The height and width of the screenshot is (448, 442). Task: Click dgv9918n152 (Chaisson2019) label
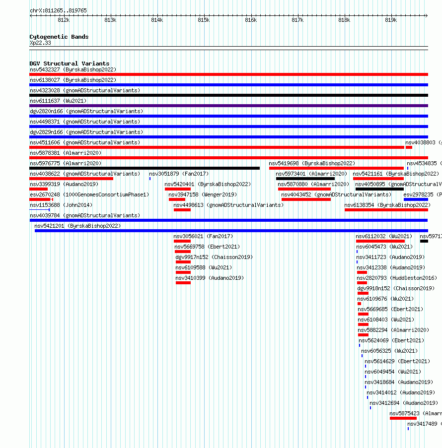coord(396,289)
